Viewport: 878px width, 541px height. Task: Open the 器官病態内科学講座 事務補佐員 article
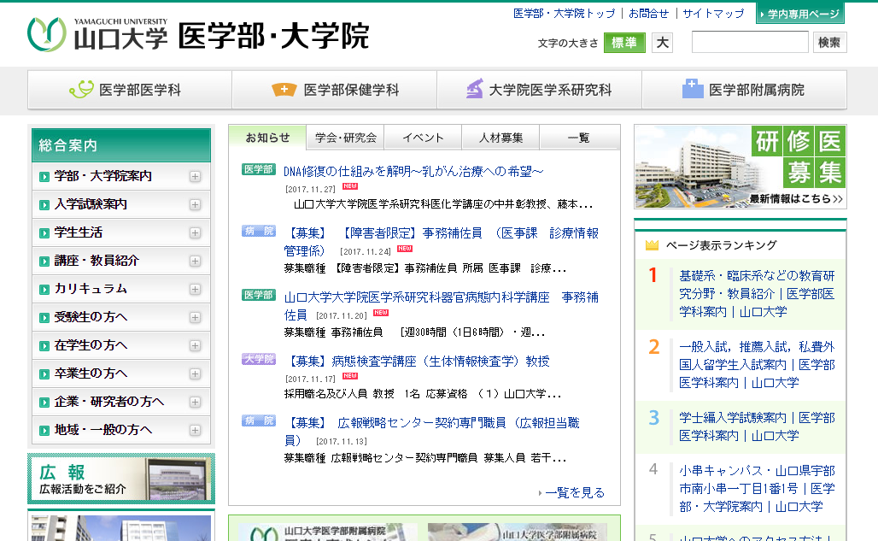tap(442, 305)
